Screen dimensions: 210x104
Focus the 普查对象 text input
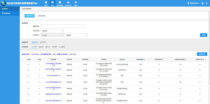[63, 26]
